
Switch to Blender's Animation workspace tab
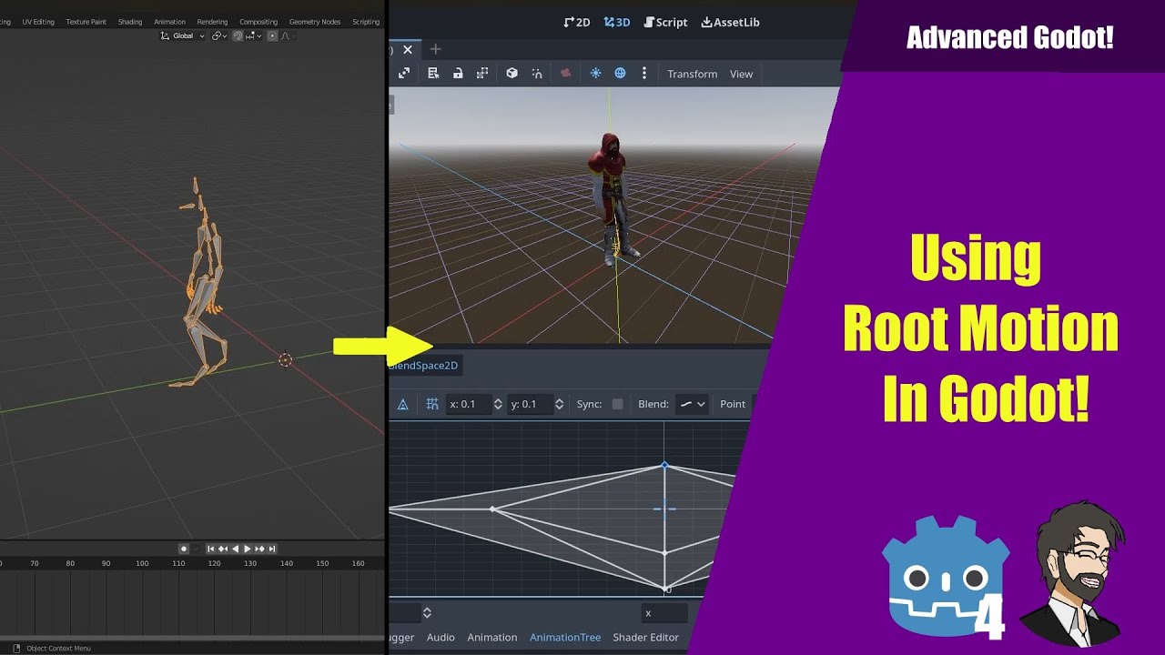coord(169,22)
